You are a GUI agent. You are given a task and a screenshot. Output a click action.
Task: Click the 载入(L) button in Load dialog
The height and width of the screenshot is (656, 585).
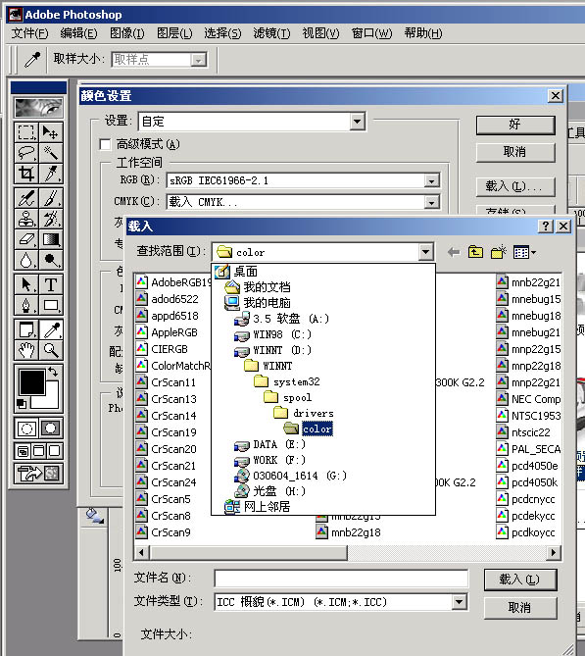pyautogui.click(x=520, y=580)
